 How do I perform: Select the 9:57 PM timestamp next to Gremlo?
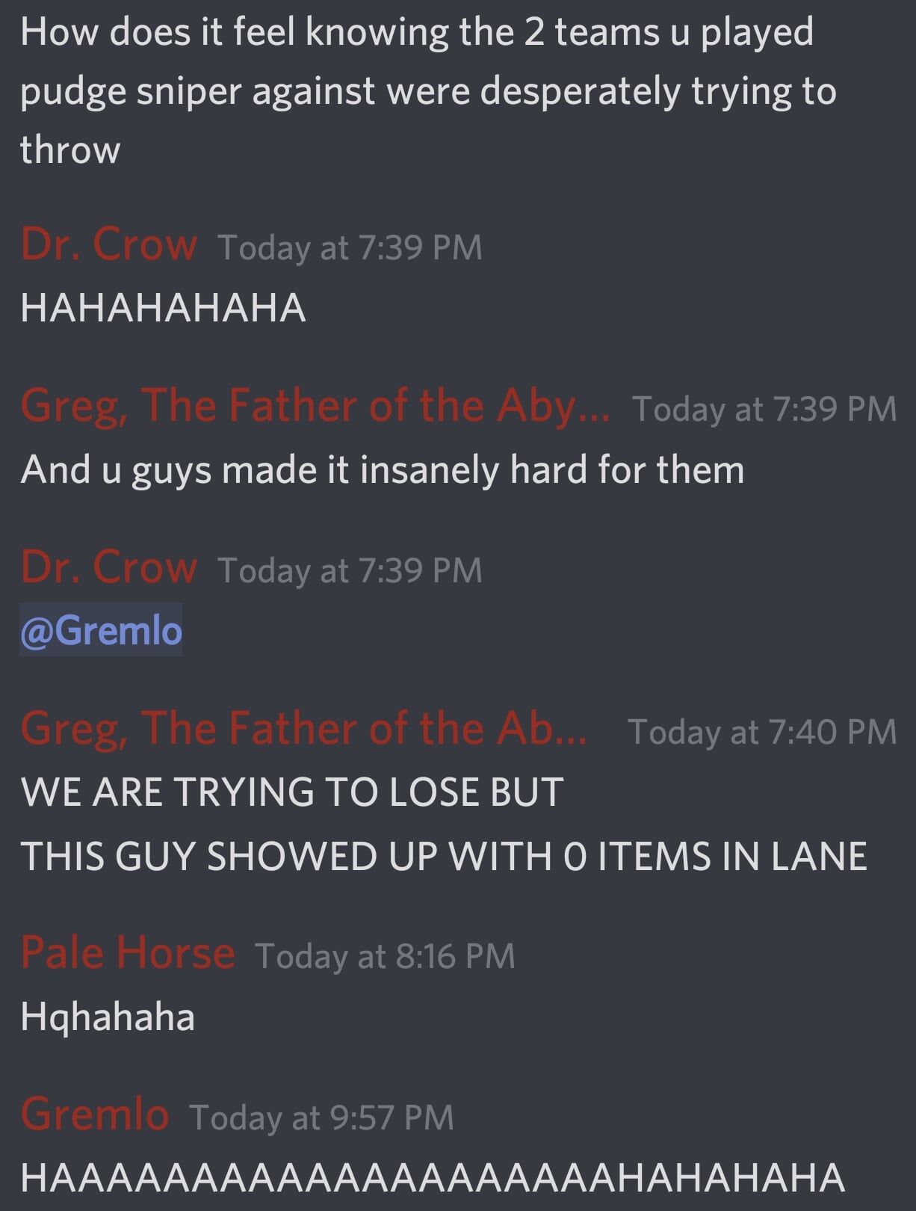(321, 1118)
